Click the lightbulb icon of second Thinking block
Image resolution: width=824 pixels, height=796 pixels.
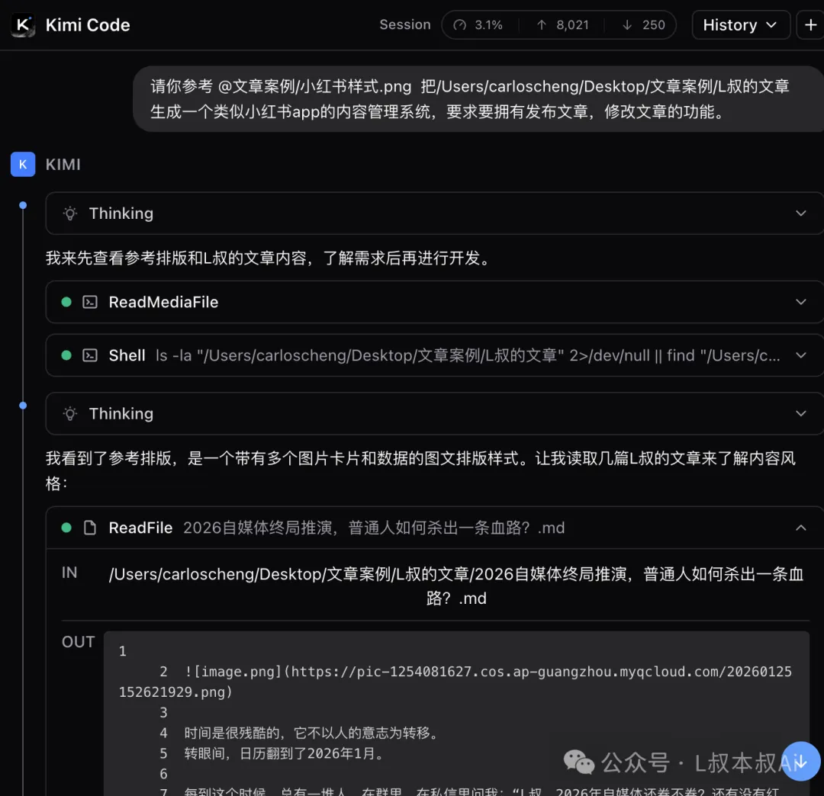tap(70, 414)
